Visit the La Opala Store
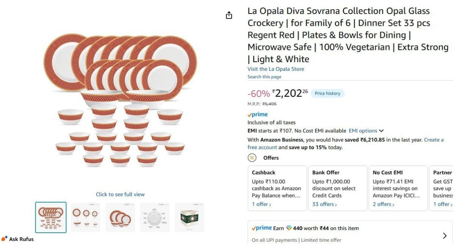455x244 pixels. click(276, 68)
